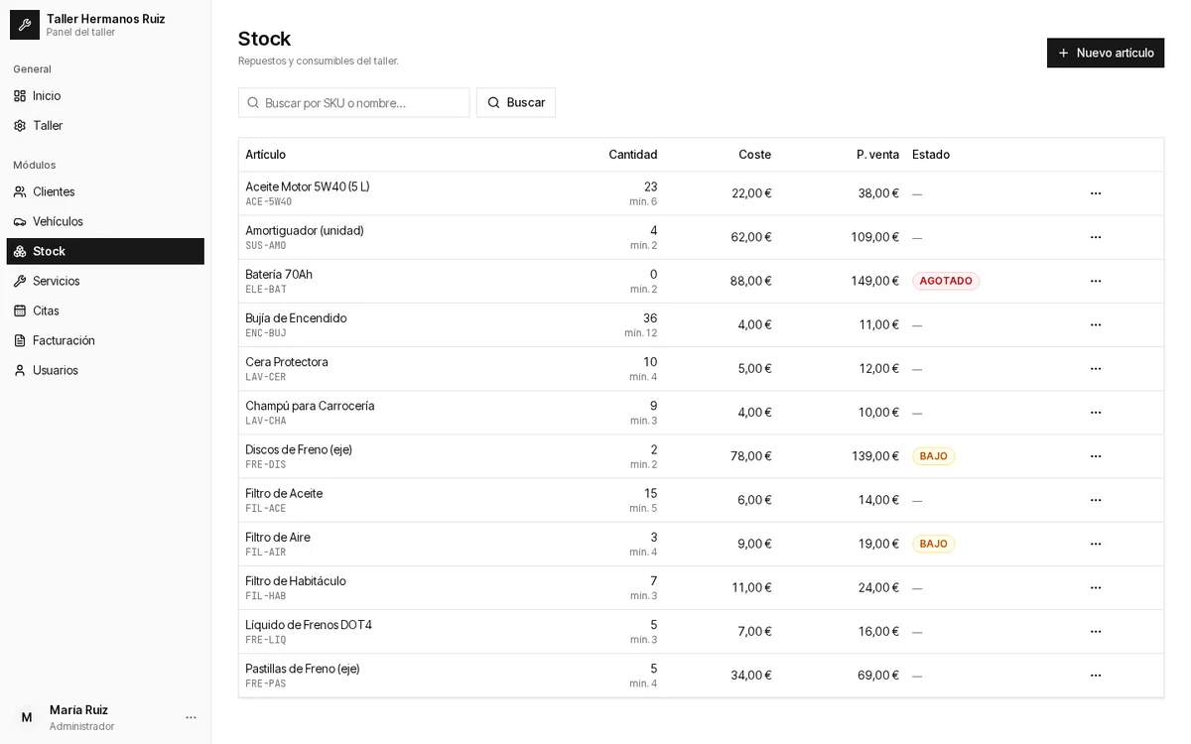
Task: Open the Taller settings page
Action: [x=105, y=126]
